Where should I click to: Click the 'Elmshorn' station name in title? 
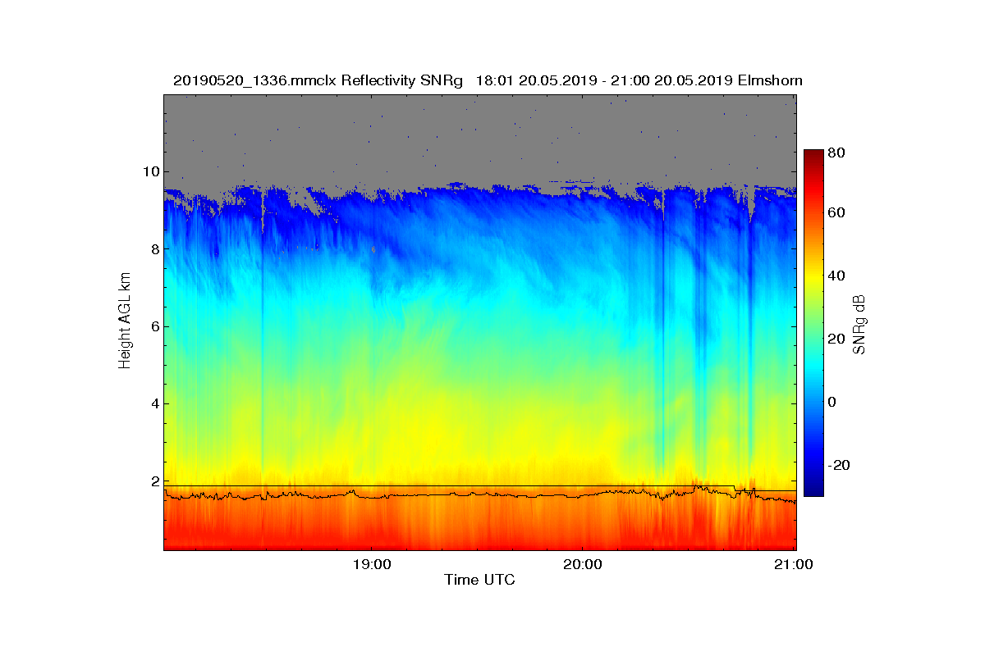(769, 80)
